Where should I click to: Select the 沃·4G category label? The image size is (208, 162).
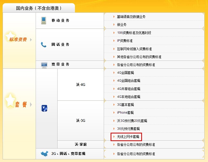coord(81,85)
